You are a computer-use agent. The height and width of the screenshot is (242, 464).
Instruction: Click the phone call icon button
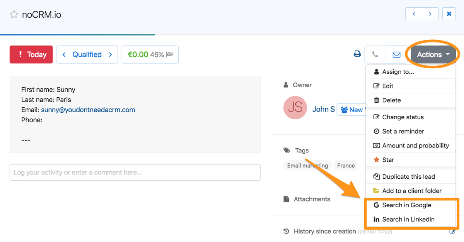pyautogui.click(x=375, y=54)
